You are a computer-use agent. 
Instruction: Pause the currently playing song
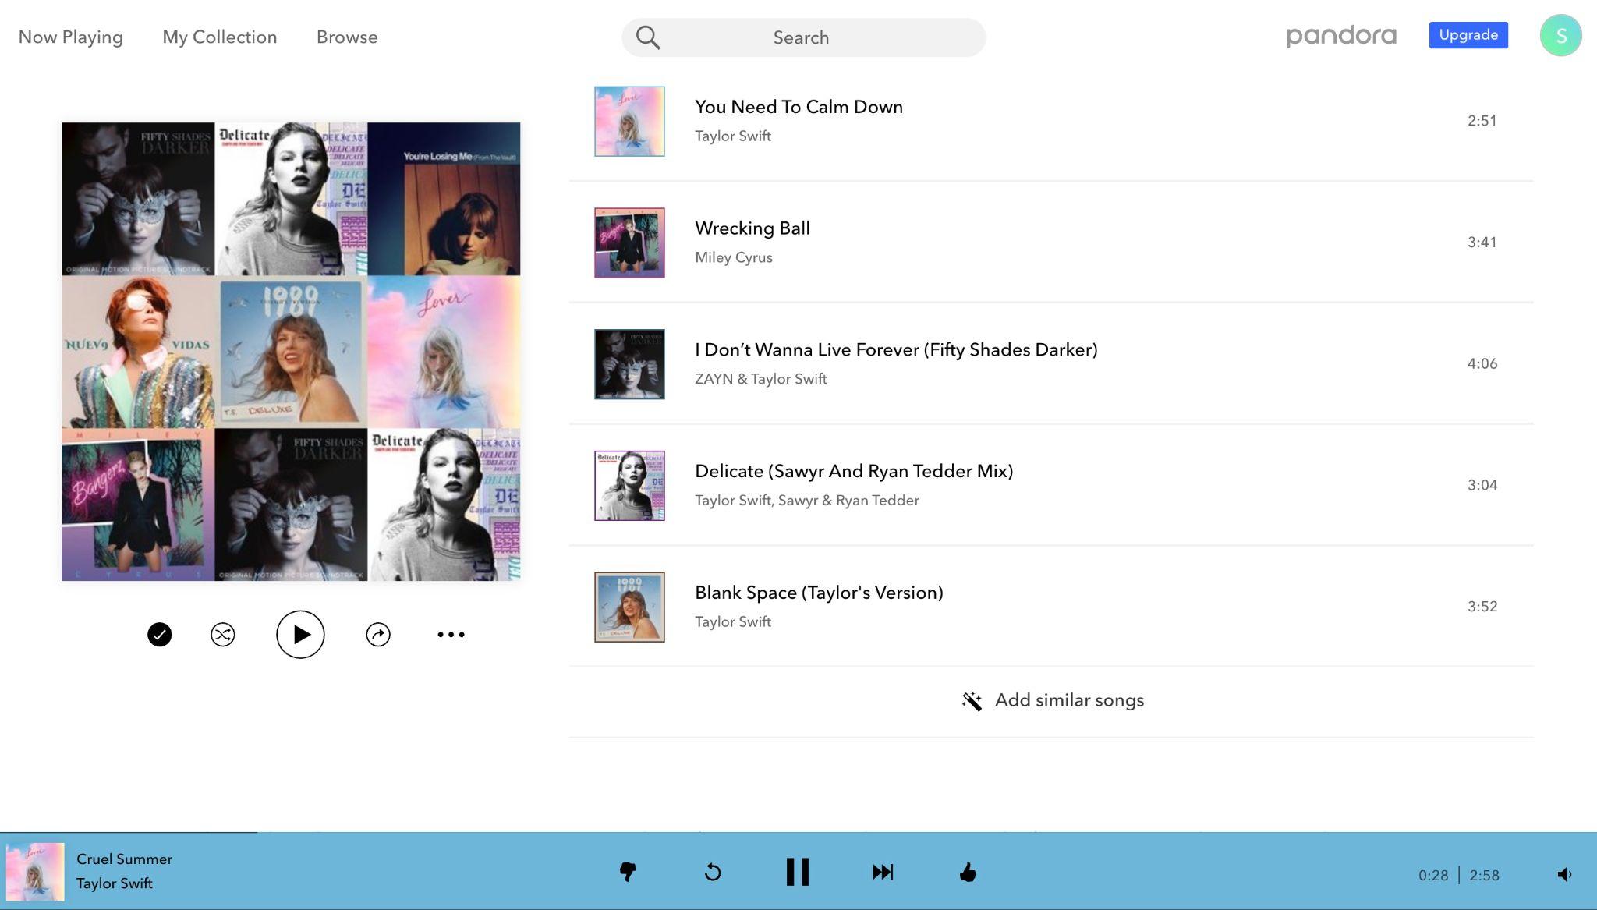(x=797, y=872)
